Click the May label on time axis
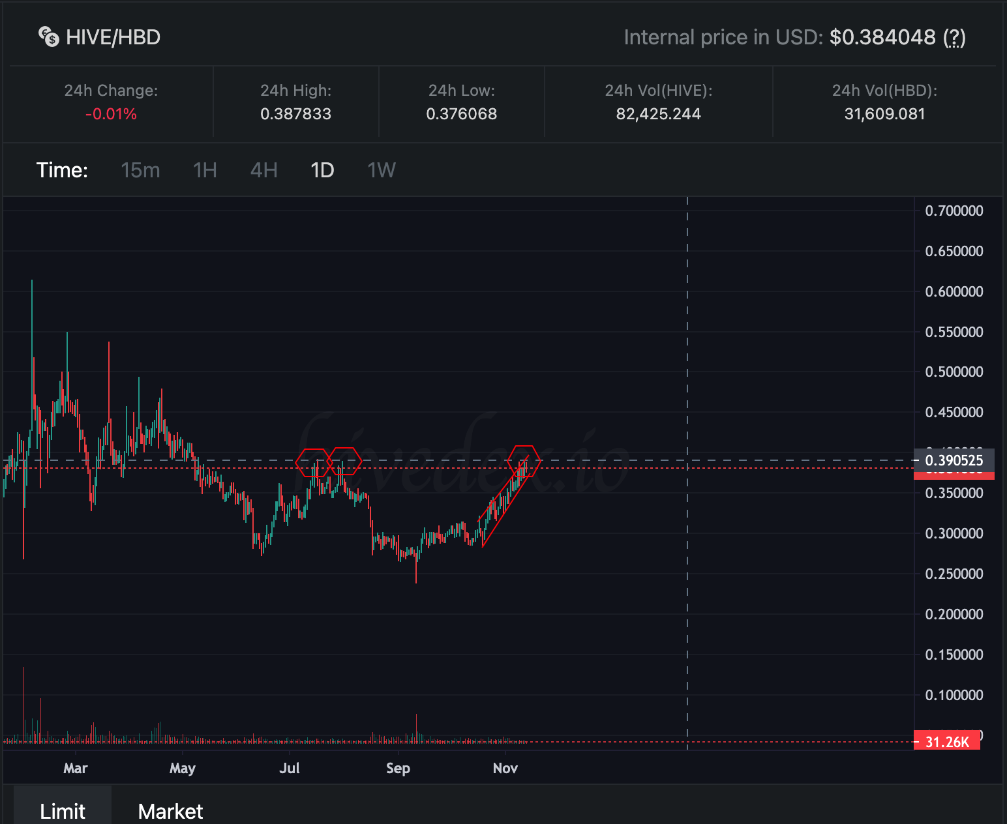 click(183, 768)
